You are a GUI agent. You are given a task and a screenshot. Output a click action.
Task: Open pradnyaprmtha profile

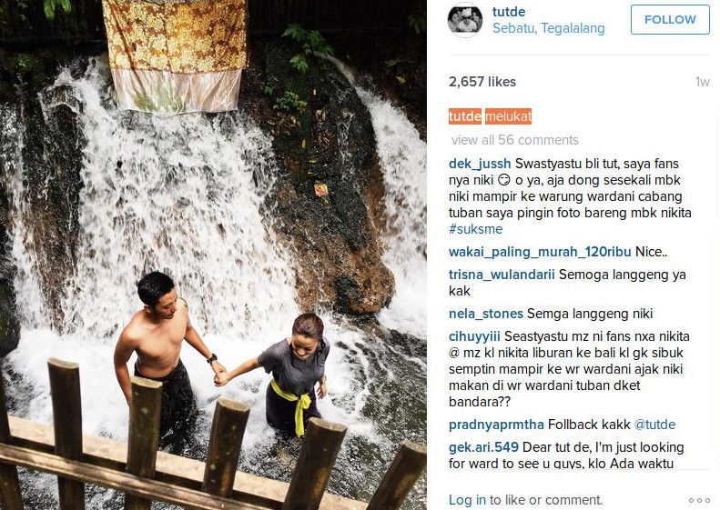pyautogui.click(x=496, y=425)
